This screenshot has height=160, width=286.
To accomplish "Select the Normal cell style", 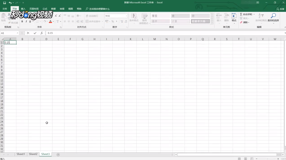I will (160, 16).
